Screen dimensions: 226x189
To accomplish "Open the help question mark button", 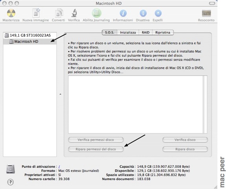I will pos(10,182).
